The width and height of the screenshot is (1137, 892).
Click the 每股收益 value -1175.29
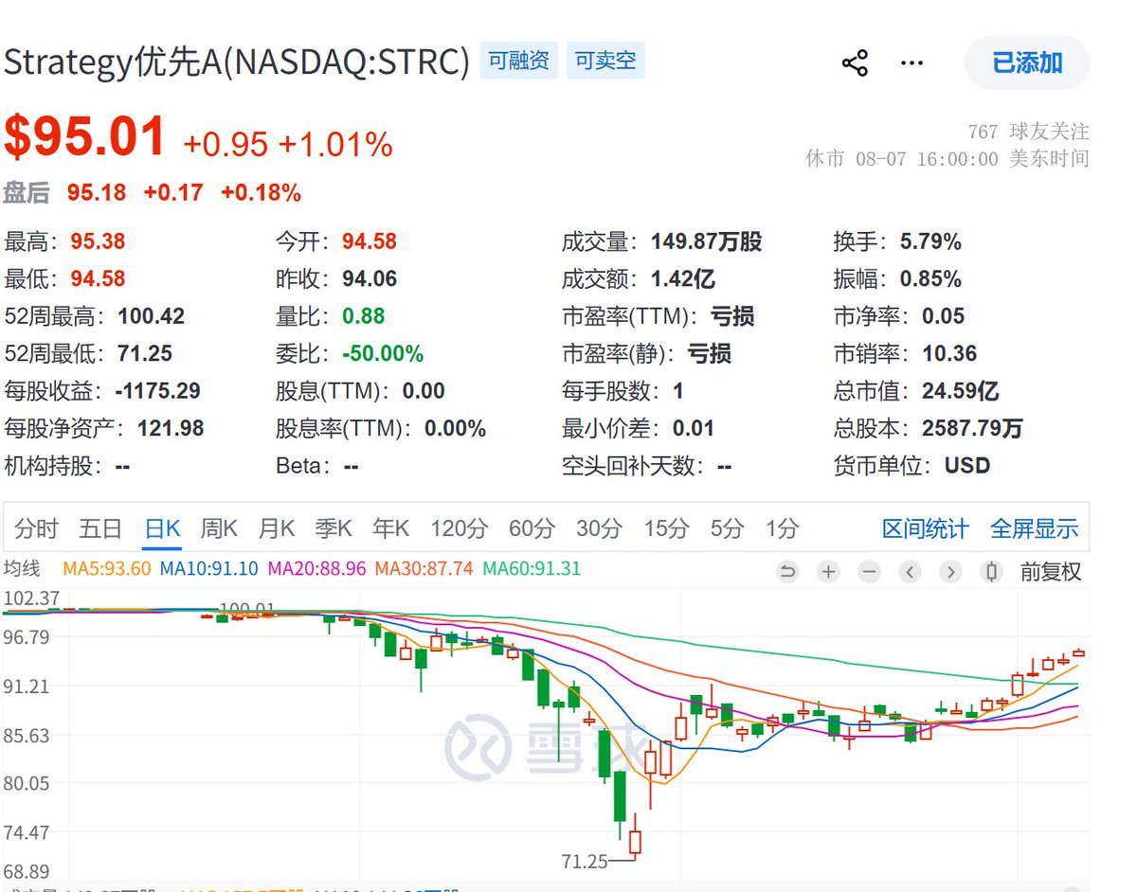pyautogui.click(x=157, y=391)
